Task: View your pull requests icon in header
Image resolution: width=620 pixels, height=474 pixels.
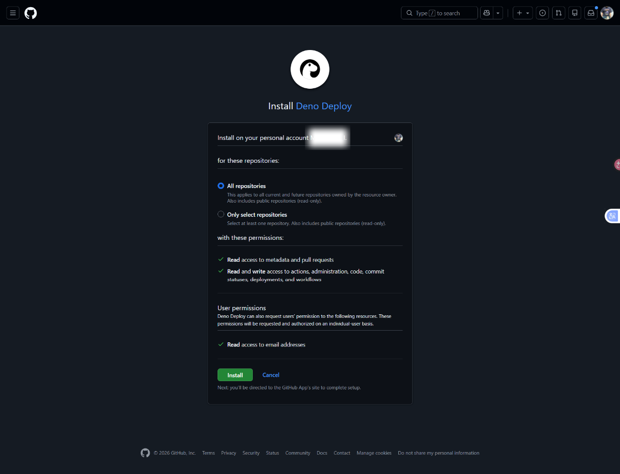Action: coord(559,13)
